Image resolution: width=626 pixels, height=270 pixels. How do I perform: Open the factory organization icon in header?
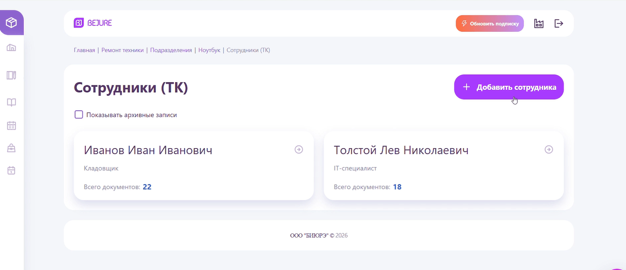(x=539, y=23)
